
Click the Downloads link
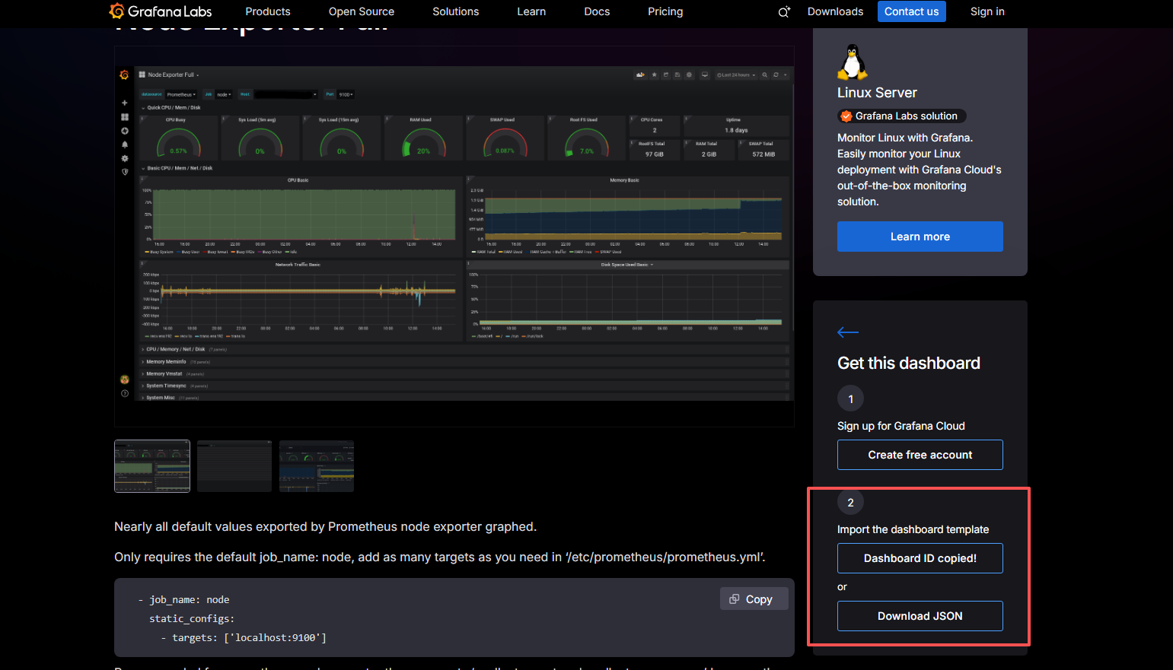[835, 11]
